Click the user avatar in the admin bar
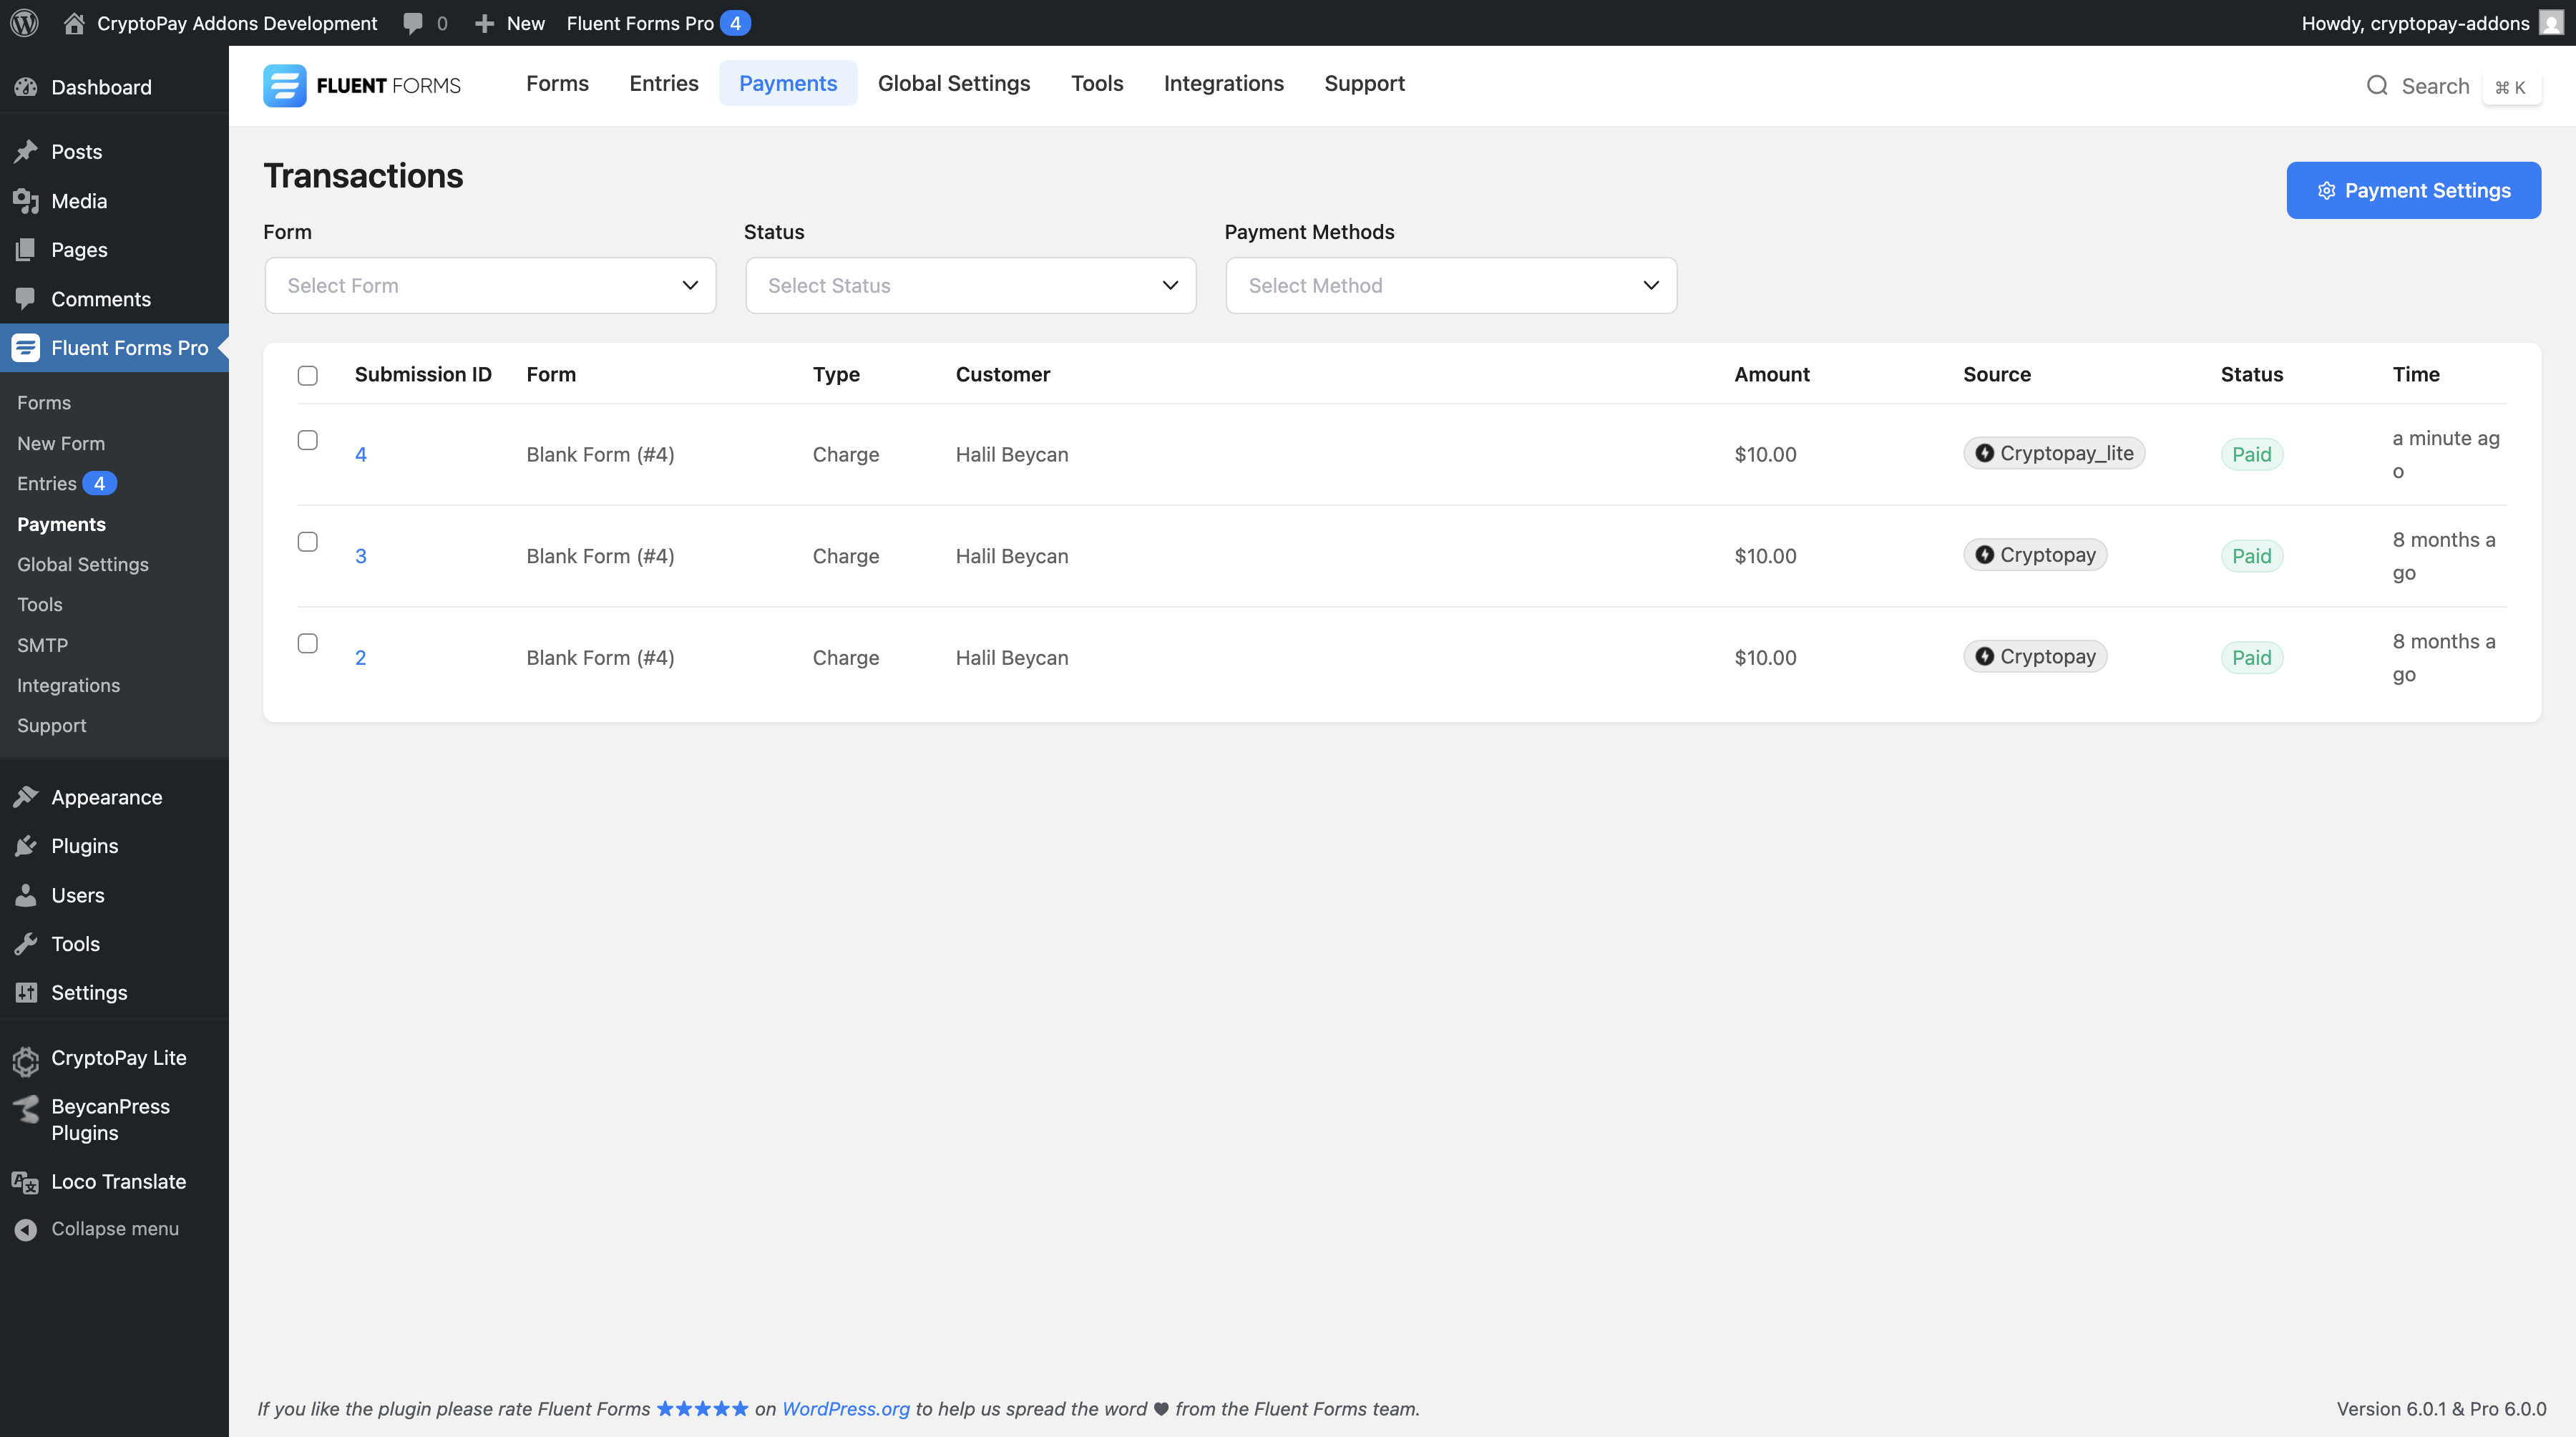Viewport: 2576px width, 1437px height. pos(2551,23)
